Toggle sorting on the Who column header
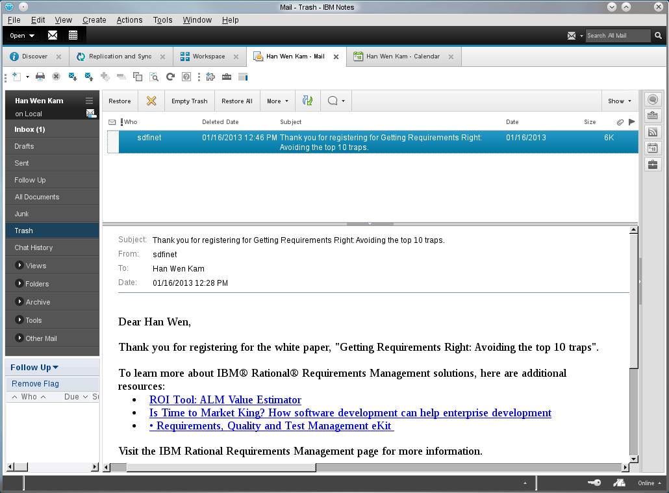The width and height of the screenshot is (669, 493). tap(129, 122)
